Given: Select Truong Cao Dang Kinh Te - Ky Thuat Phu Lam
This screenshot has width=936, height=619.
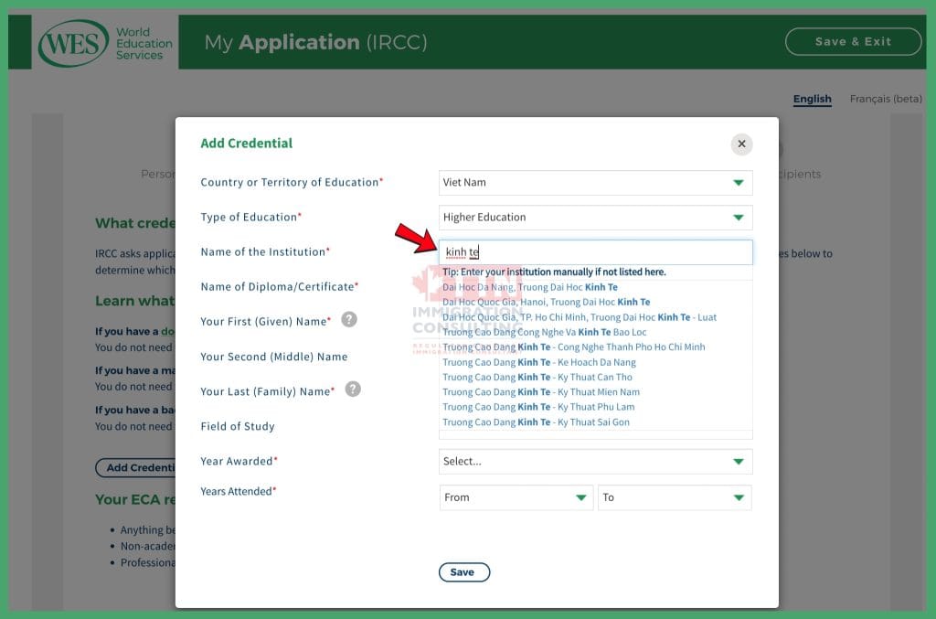Looking at the screenshot, I should tap(538, 407).
